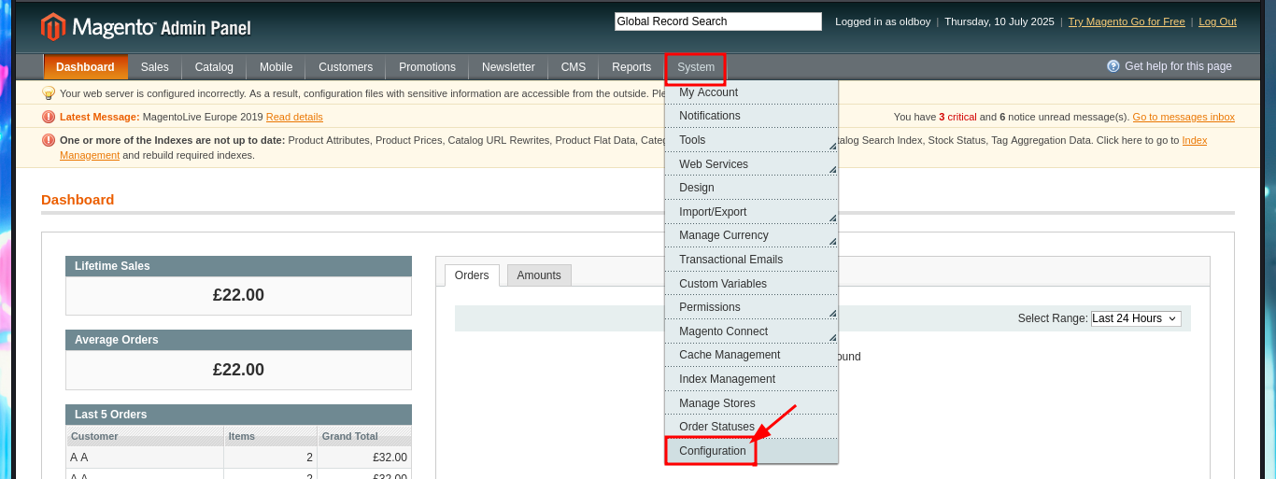The height and width of the screenshot is (479, 1276).
Task: Open the Select Range dropdown
Action: coord(1136,318)
